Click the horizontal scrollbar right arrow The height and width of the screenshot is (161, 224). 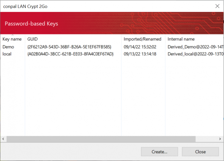point(220,139)
